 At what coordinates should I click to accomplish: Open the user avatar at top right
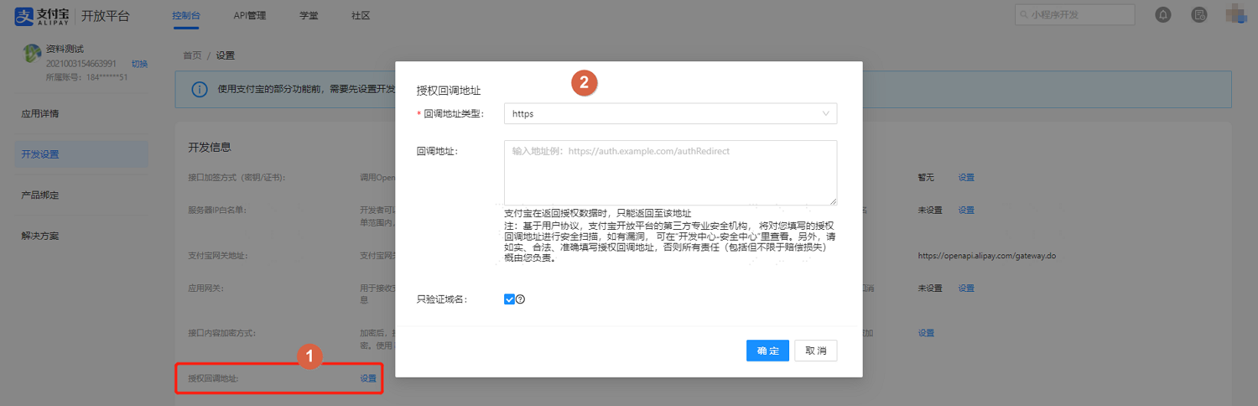pyautogui.click(x=1235, y=14)
